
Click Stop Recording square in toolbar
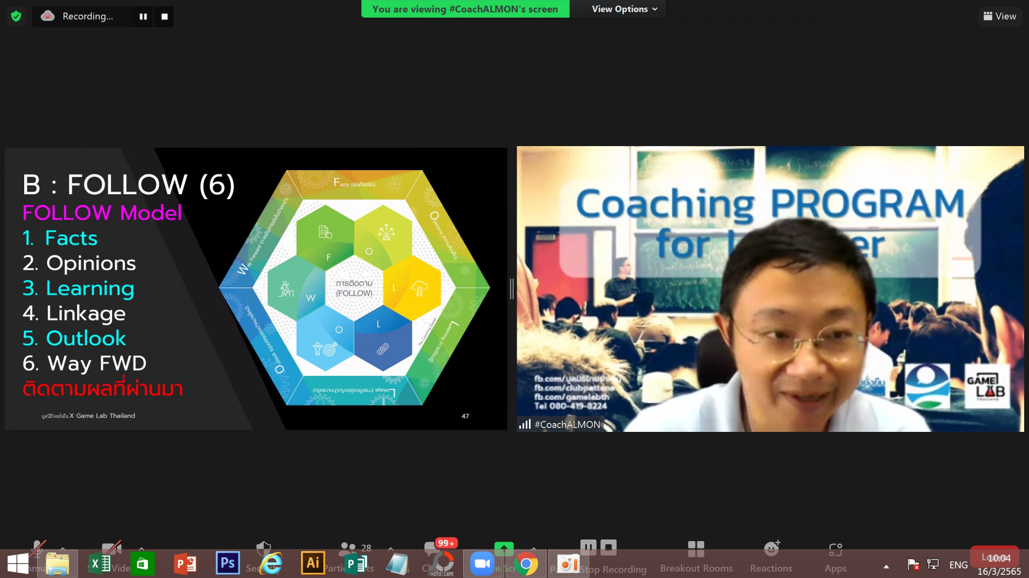[x=609, y=547]
